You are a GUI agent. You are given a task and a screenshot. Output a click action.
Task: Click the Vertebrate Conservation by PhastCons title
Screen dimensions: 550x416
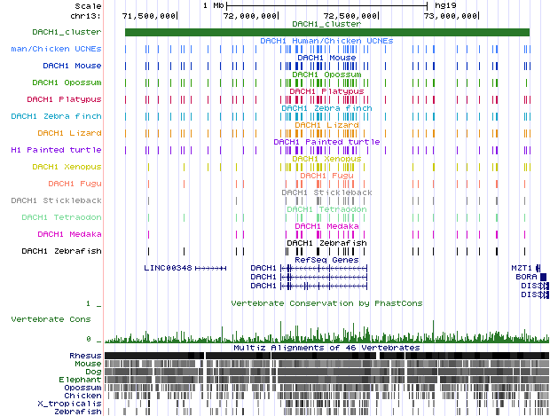326,303
